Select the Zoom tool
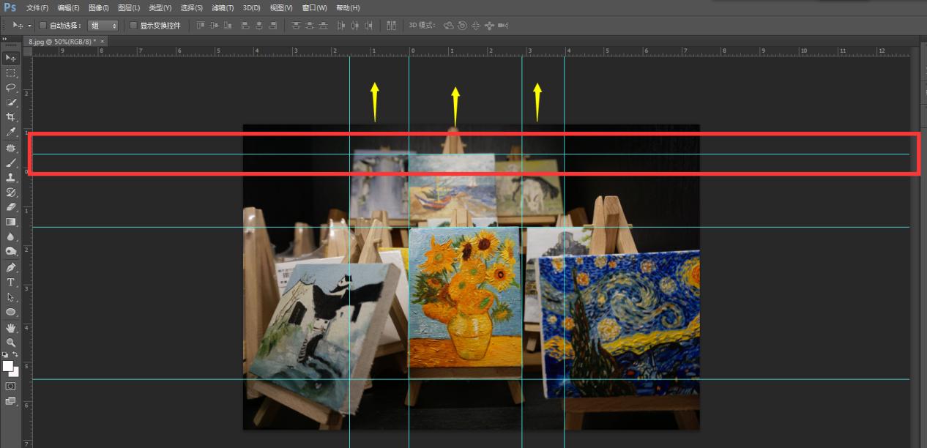 (x=11, y=342)
